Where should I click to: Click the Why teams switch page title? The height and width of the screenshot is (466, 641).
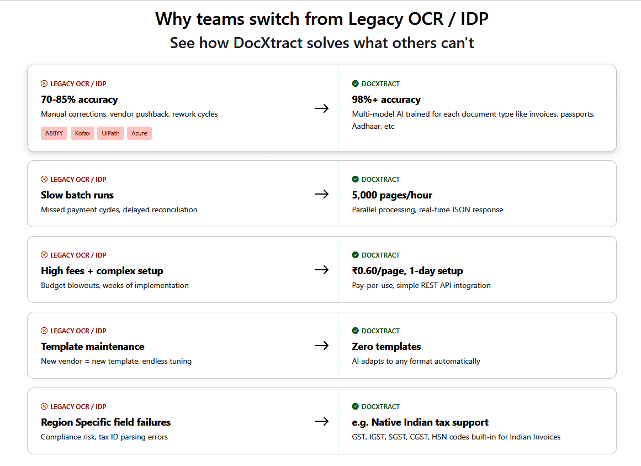tap(321, 19)
